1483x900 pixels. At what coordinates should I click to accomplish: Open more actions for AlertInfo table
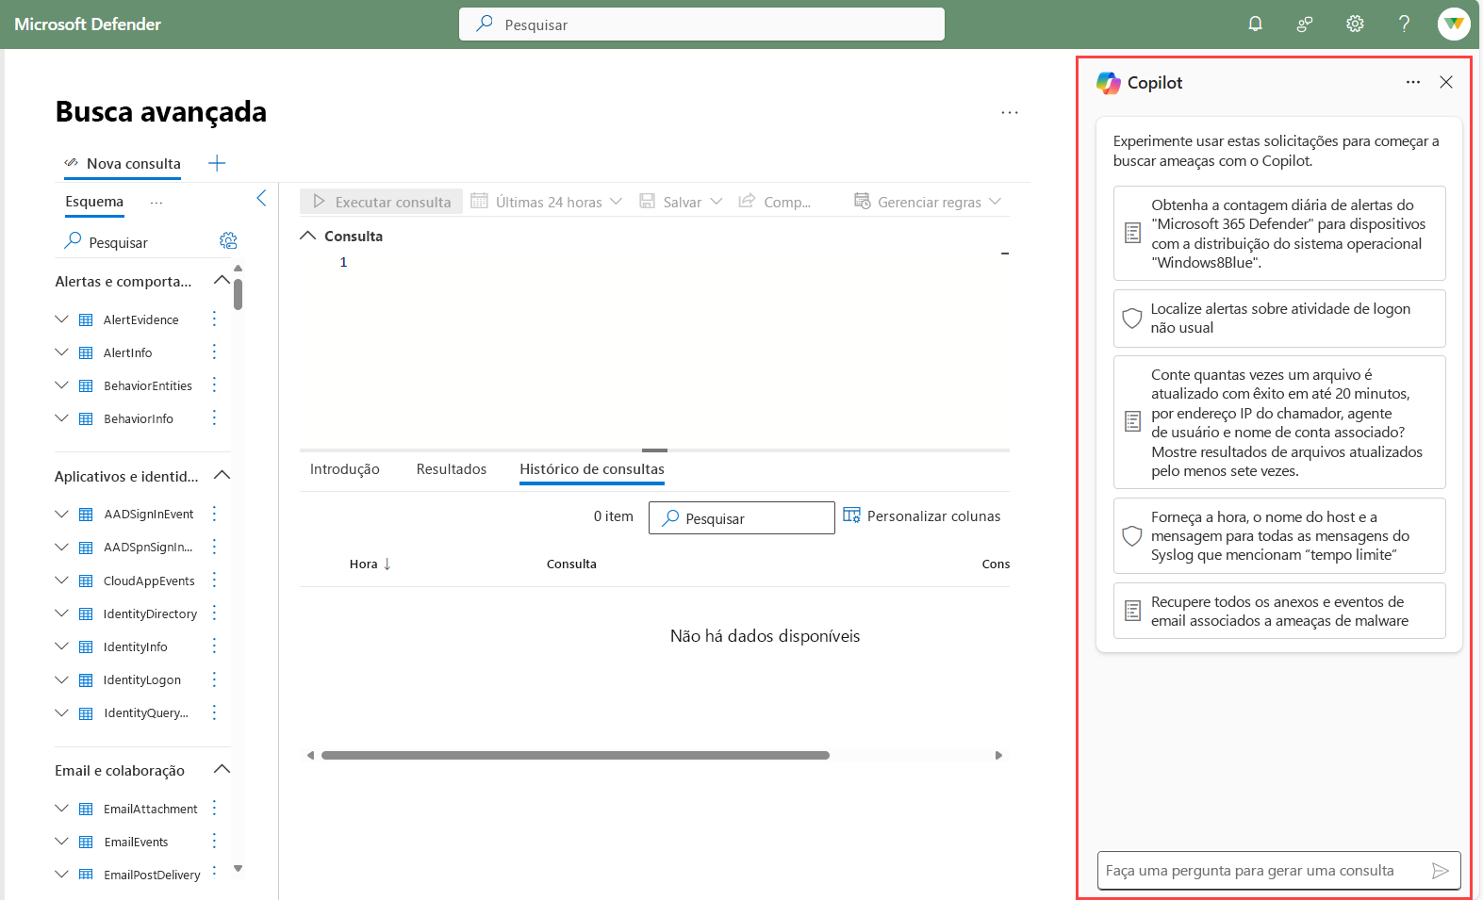click(x=214, y=352)
